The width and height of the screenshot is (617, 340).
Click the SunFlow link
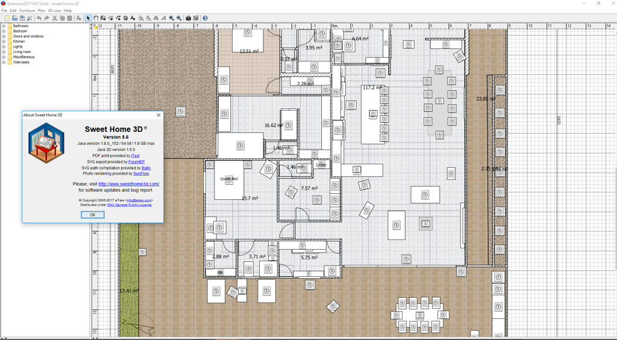(141, 173)
